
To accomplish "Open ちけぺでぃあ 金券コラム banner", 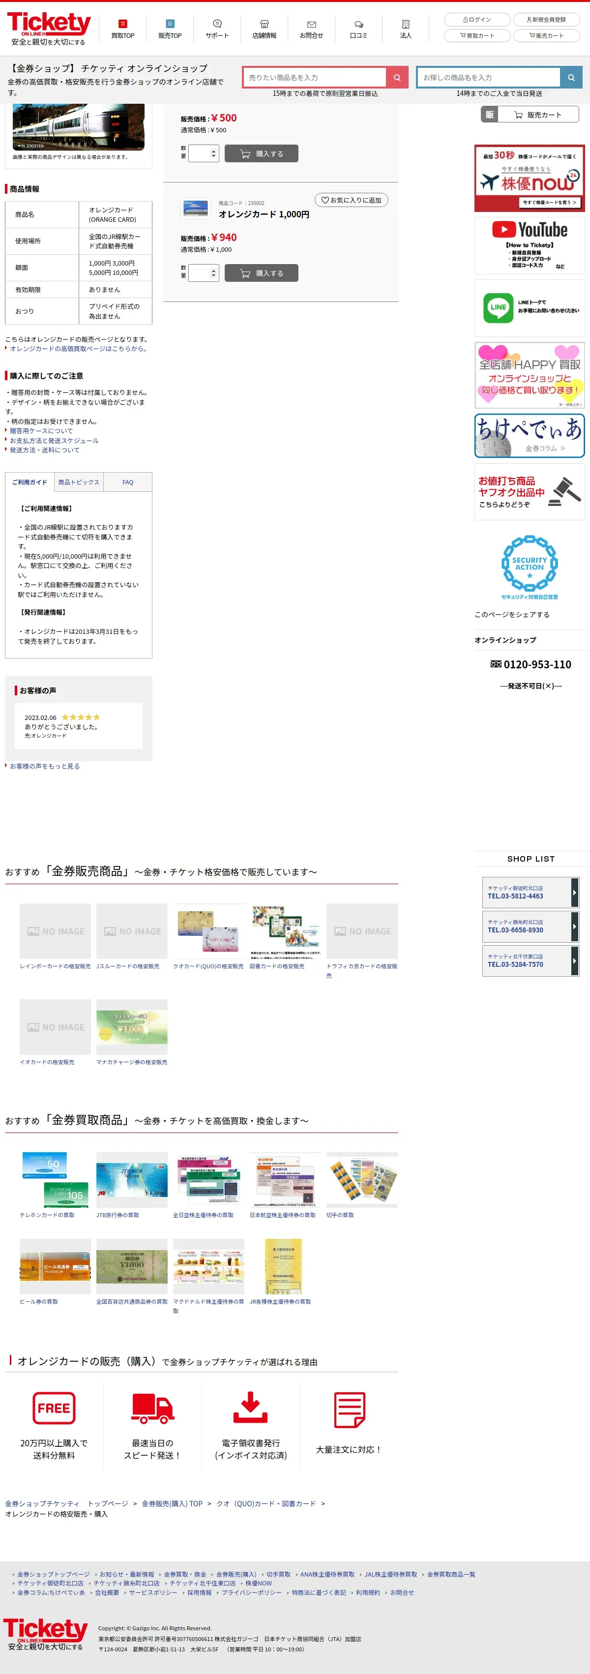I will (x=530, y=435).
